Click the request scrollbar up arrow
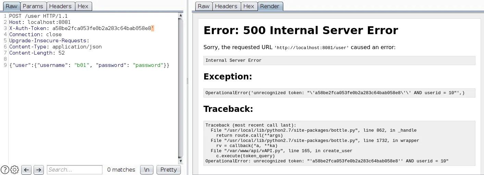484x175 pixels. click(x=181, y=15)
